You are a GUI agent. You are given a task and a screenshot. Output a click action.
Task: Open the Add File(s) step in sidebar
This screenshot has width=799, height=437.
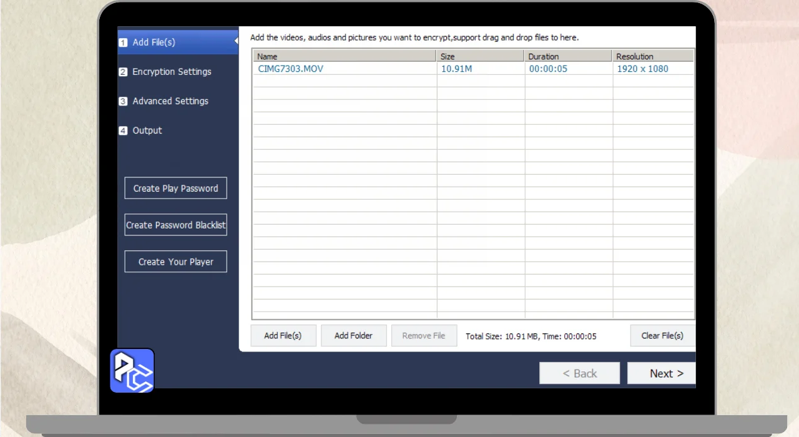point(178,42)
